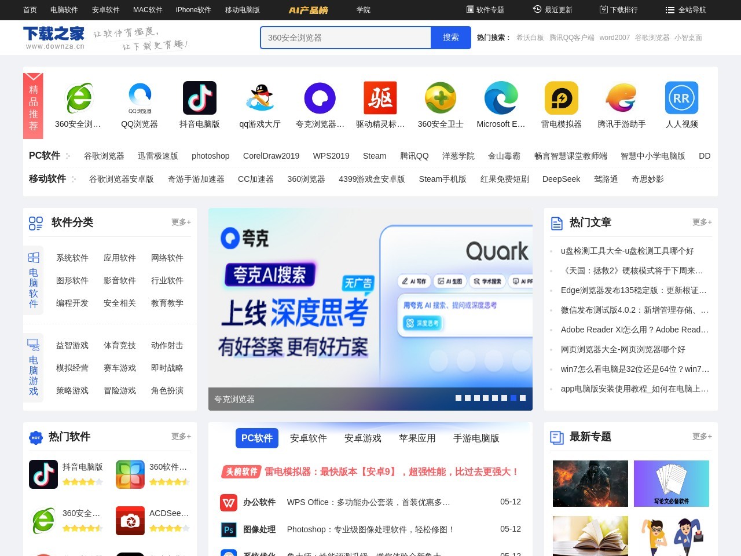Viewport: 741px width, 556px height.
Task: Click the 抖音电脑版 icon in 热门软件
Action: (x=43, y=474)
